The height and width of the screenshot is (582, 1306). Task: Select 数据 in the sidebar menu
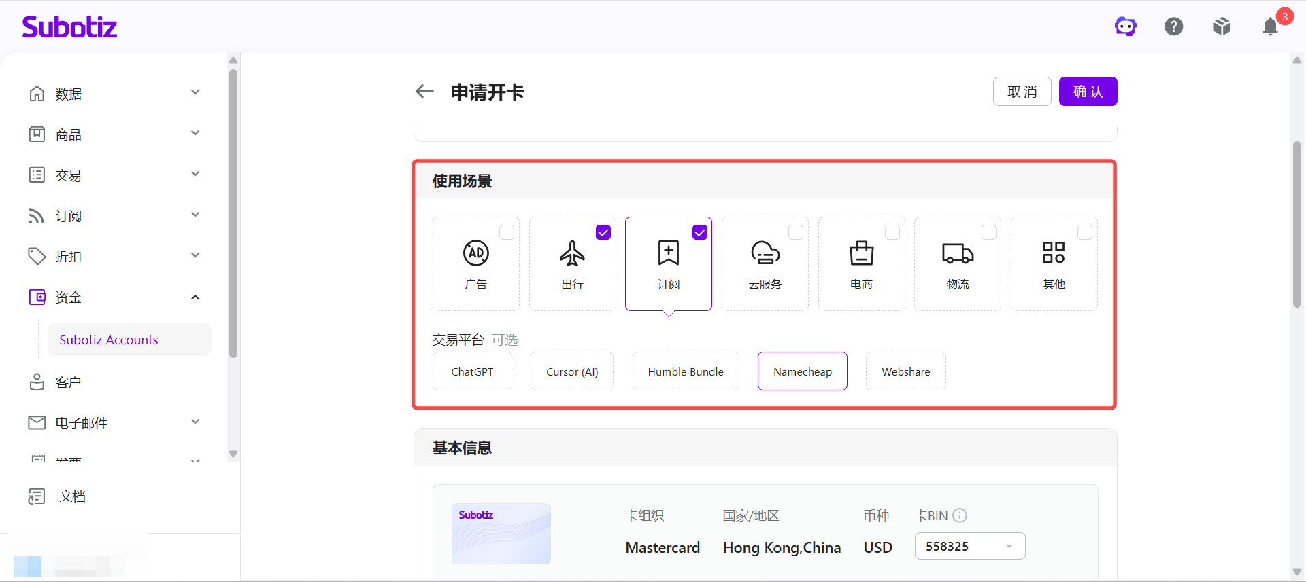tap(68, 94)
